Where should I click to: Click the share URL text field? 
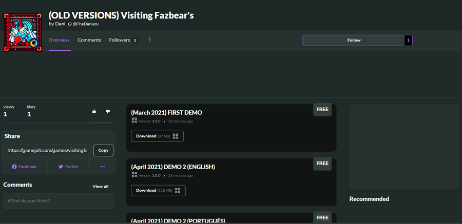(48, 151)
